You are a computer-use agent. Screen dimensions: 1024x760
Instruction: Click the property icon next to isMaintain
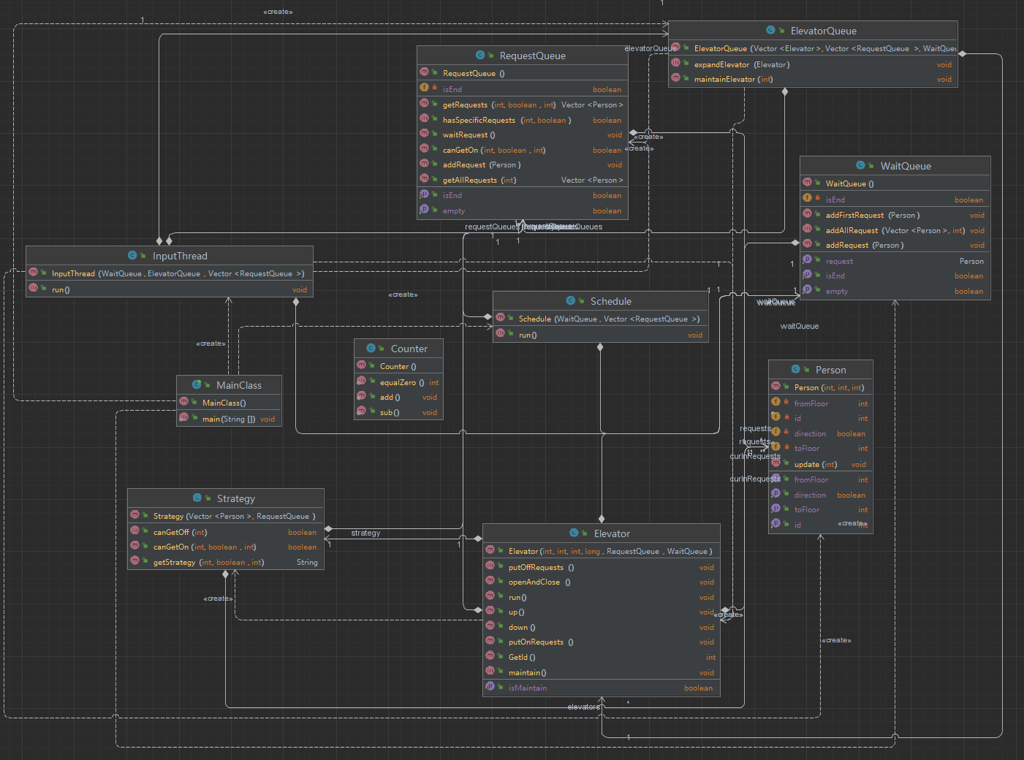click(490, 688)
